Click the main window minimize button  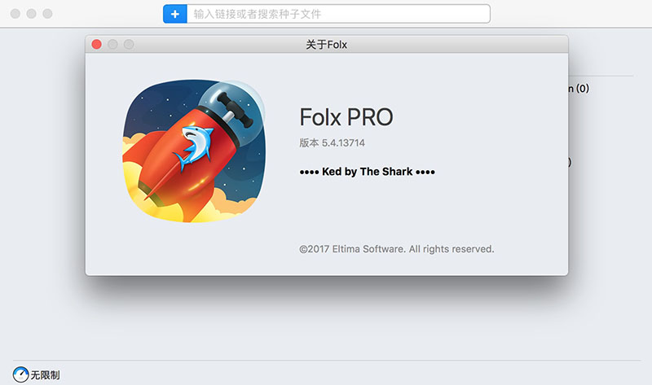click(x=31, y=14)
